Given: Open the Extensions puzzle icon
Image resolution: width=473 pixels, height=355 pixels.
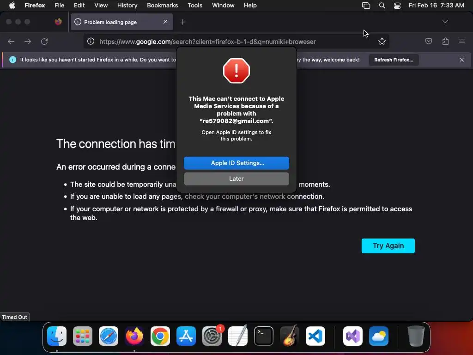Looking at the screenshot, I should [445, 41].
